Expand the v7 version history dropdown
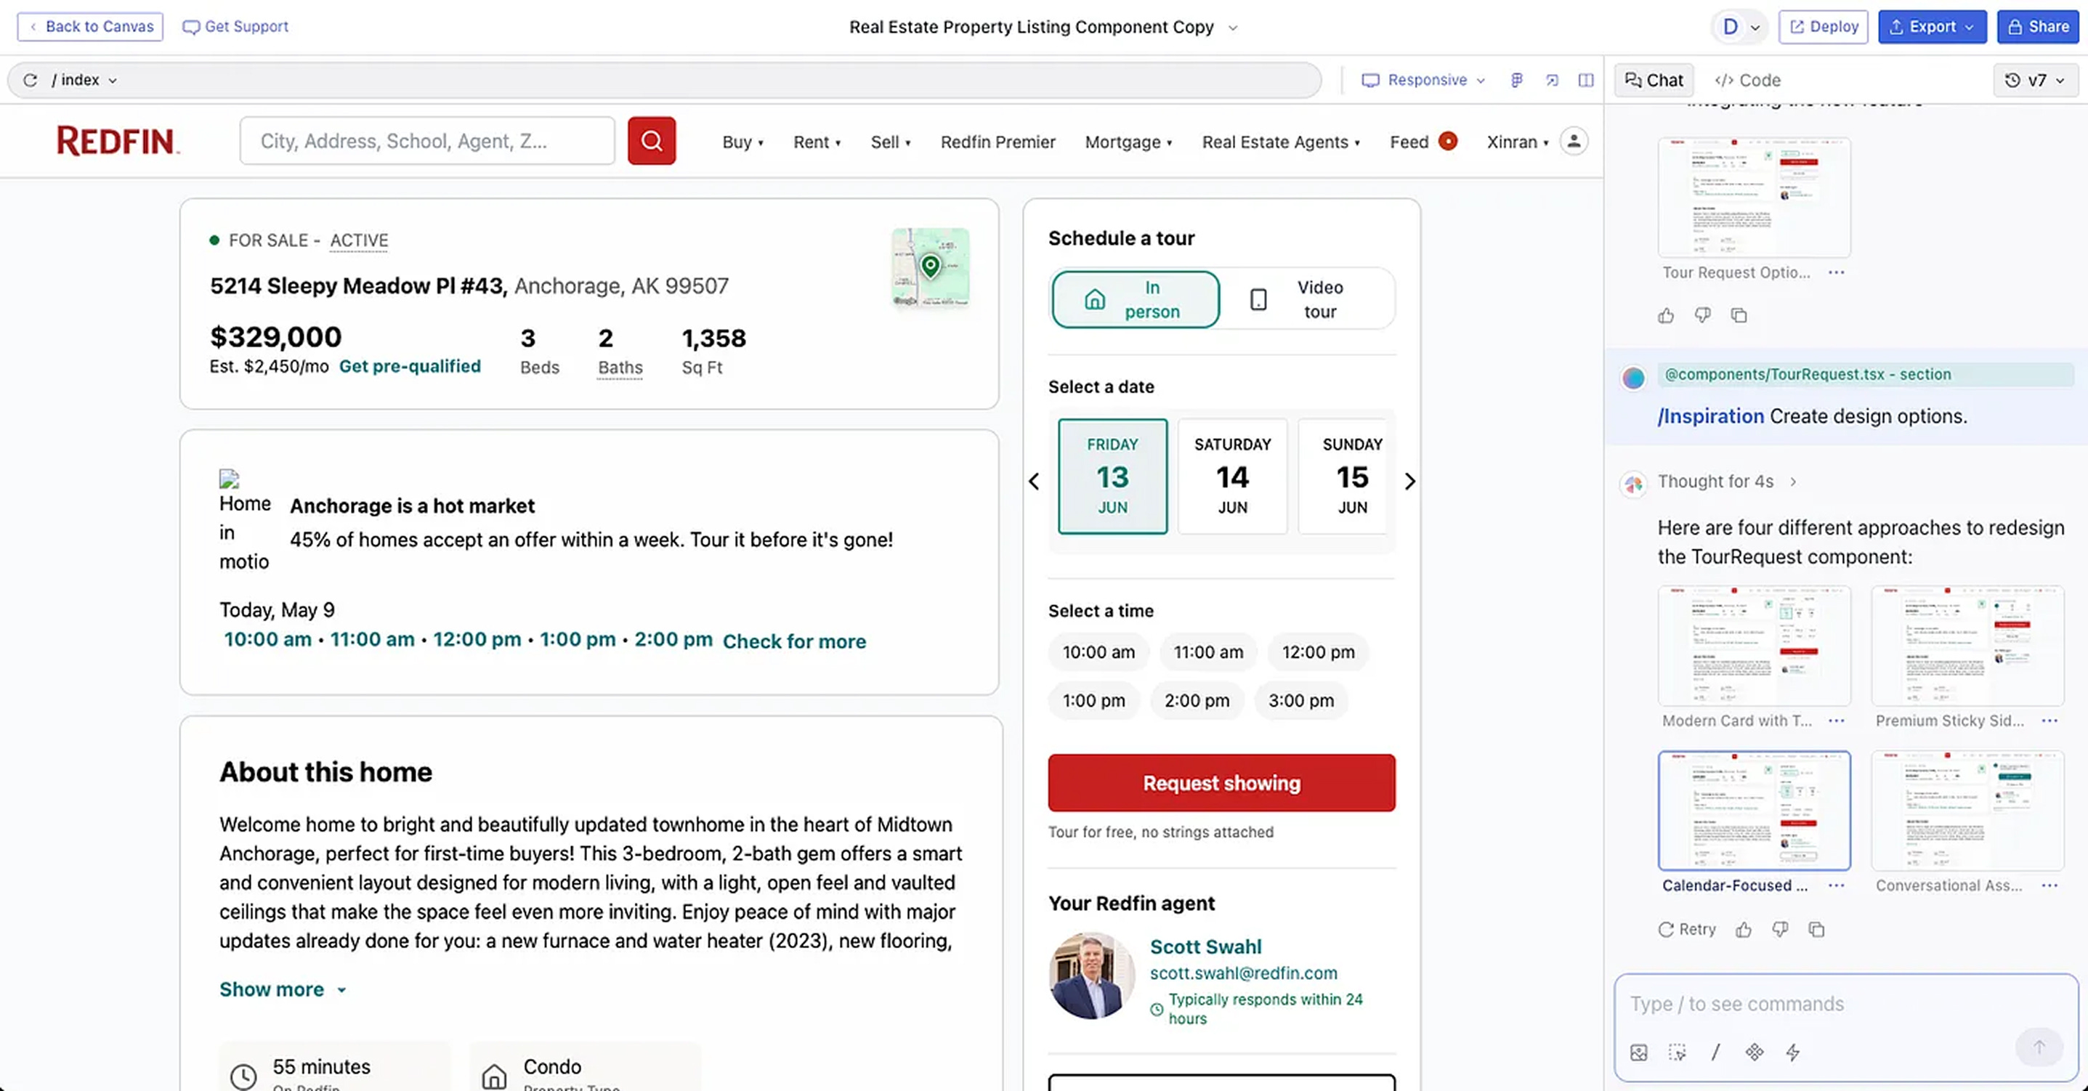Screen dimensions: 2088x1091 pyautogui.click(x=2035, y=79)
